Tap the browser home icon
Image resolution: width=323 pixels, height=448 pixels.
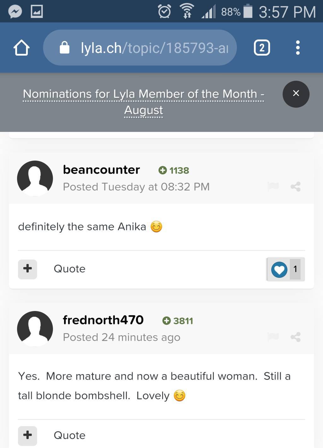[x=21, y=48]
